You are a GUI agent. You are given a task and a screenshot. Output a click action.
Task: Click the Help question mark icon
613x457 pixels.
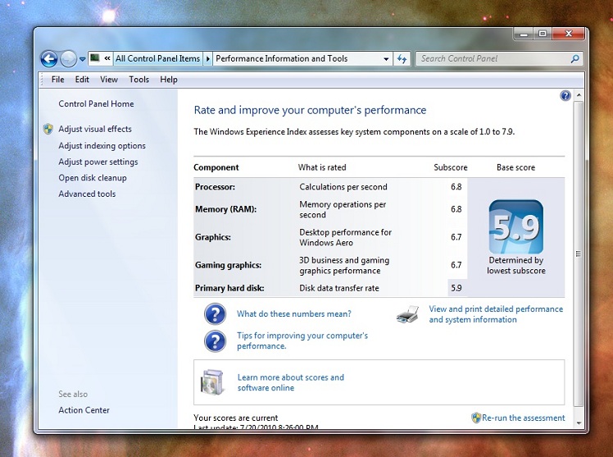pos(565,96)
